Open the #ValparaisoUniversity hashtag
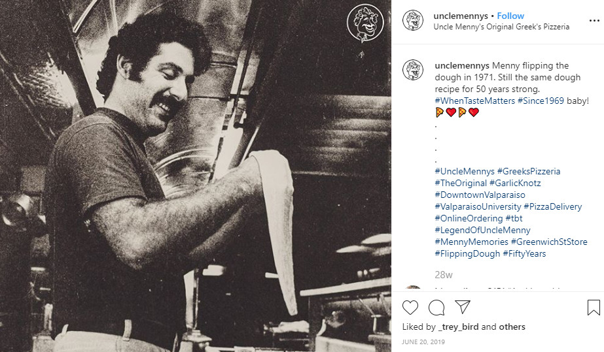Screen dimensions: 604x352 [x=478, y=206]
